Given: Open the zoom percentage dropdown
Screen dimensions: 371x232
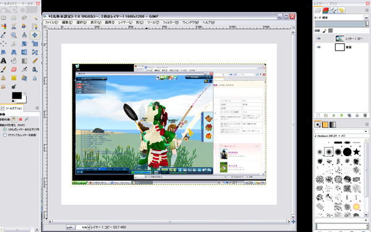Looking at the screenshot, I should (x=88, y=227).
